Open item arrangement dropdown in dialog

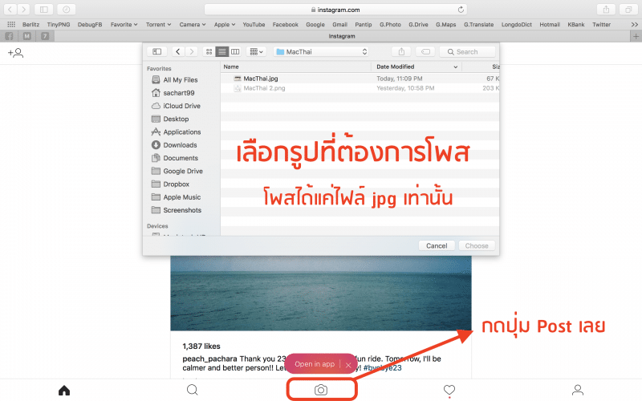coord(256,51)
